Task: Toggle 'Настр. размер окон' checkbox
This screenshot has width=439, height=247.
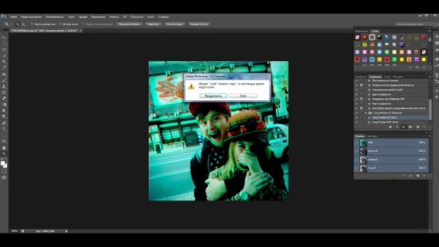Action: coord(32,25)
